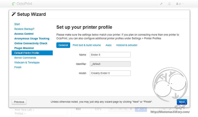Open Restore Backup? wizard step

pyautogui.click(x=24, y=29)
